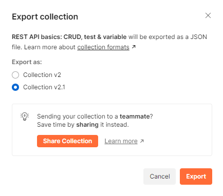Open the collection formats link
This screenshot has height=196, width=223.
pos(103,47)
